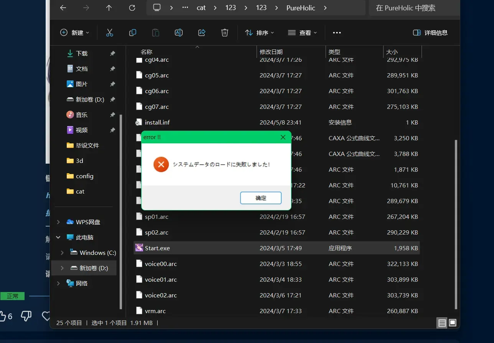Viewport: 494px width, 343px height.
Task: Select the install.inf file name
Action: pyautogui.click(x=157, y=123)
